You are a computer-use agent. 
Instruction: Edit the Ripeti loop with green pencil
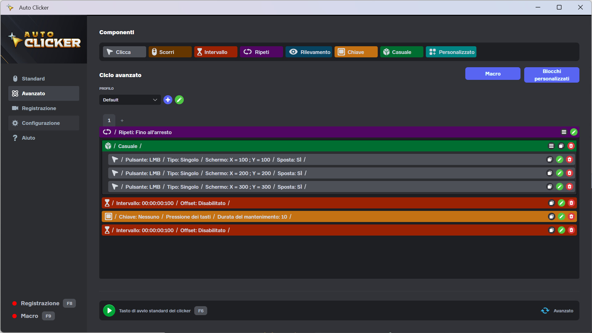573,132
